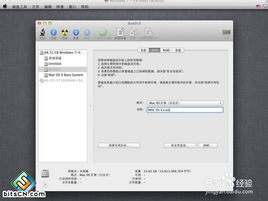268x201 pixels.
Task: Click the Convert image toolbar icon
Action: (133, 32)
